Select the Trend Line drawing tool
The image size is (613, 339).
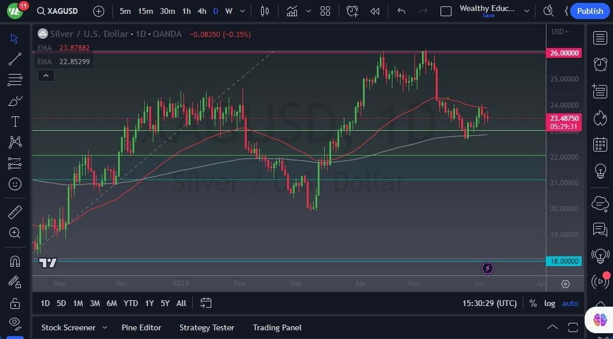pyautogui.click(x=14, y=58)
